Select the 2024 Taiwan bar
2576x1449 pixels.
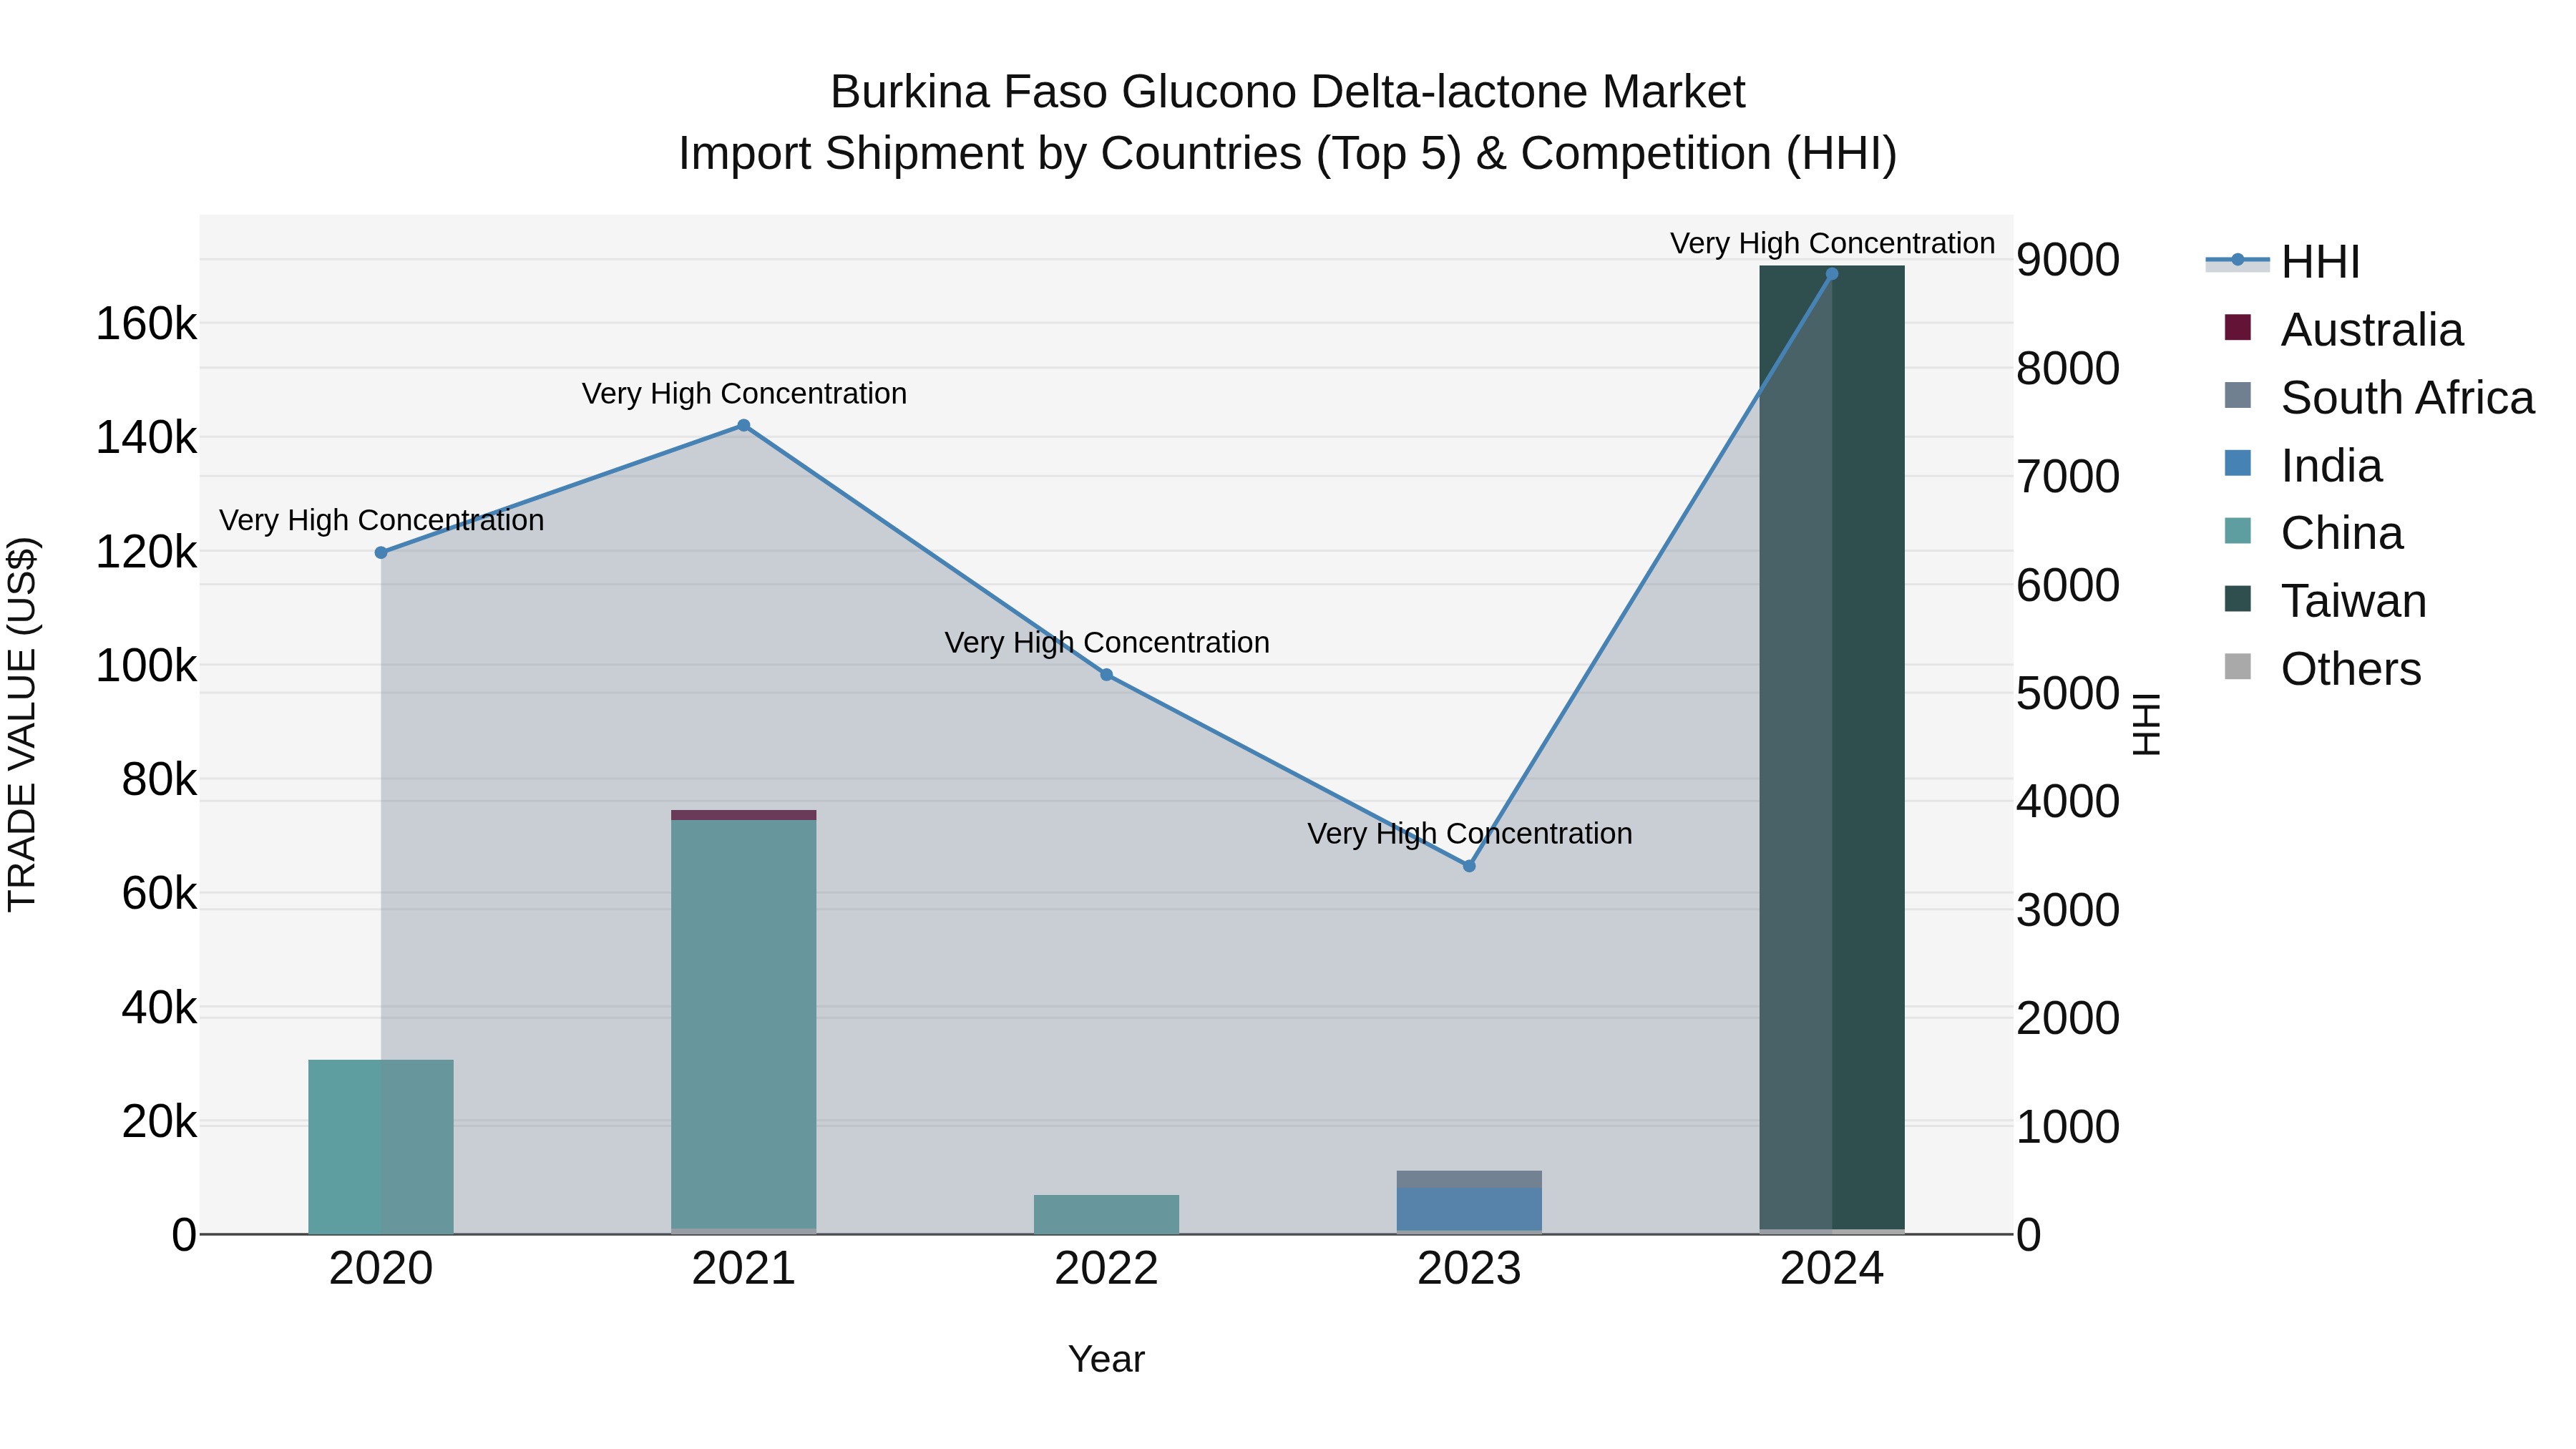(1832, 748)
